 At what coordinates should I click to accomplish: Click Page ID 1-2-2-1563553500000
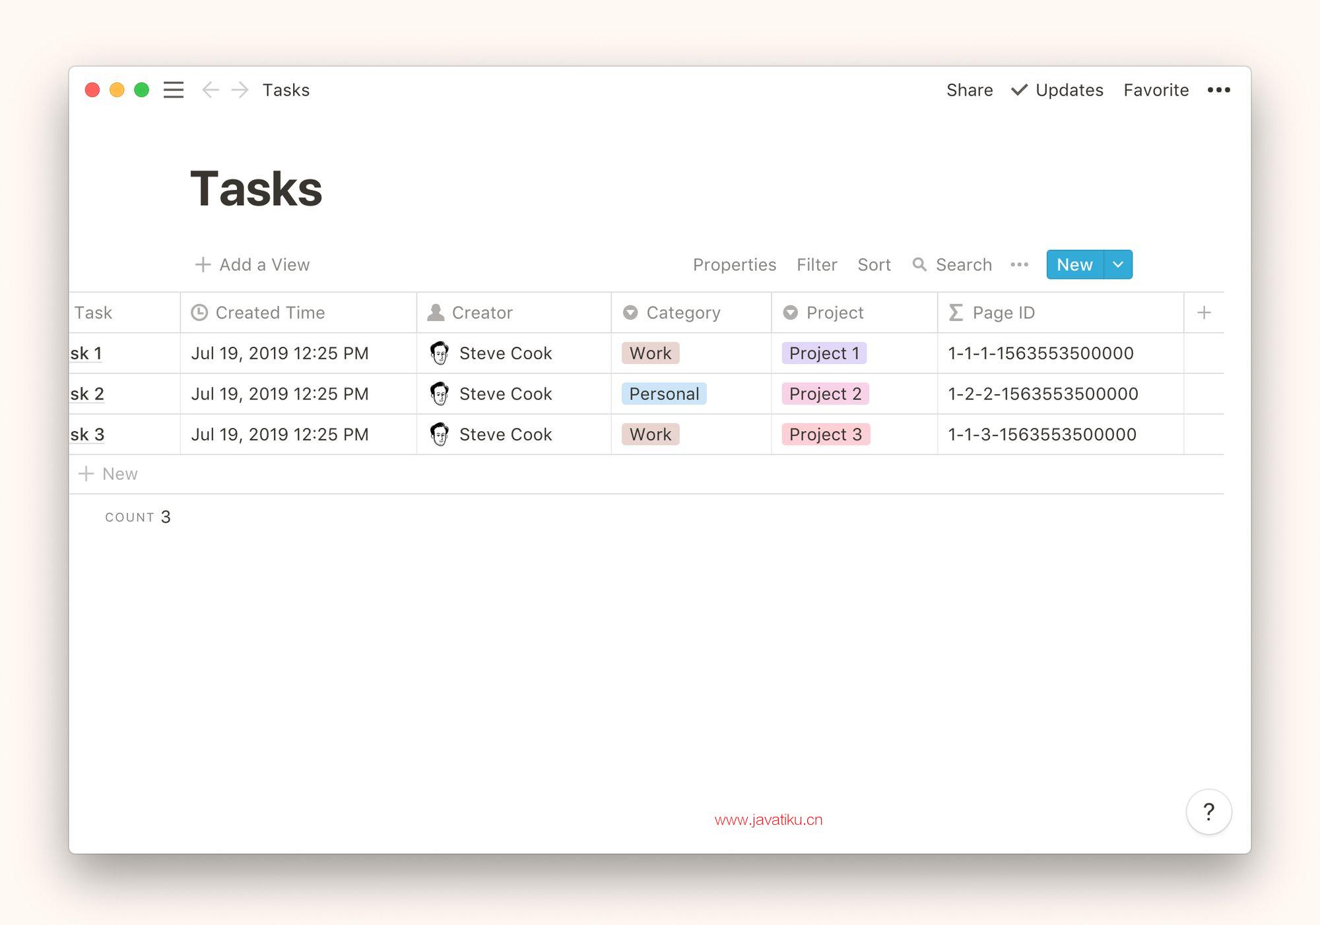click(1043, 394)
